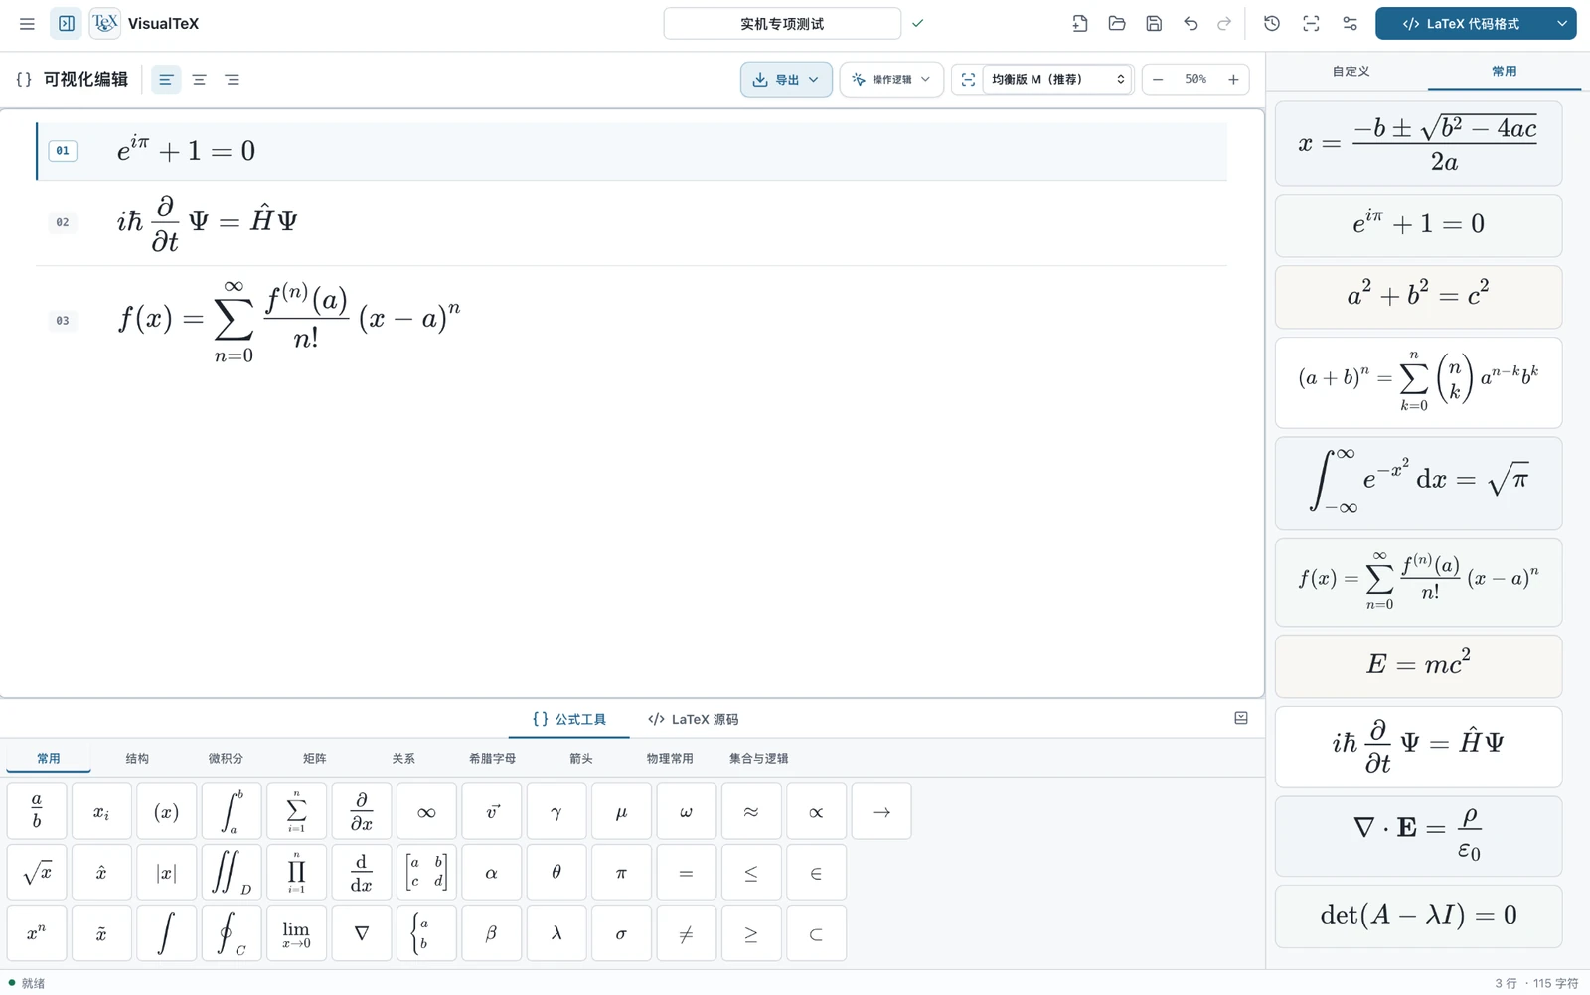
Task: Open the 均衡版 M (推荐) selector
Action: (1058, 79)
